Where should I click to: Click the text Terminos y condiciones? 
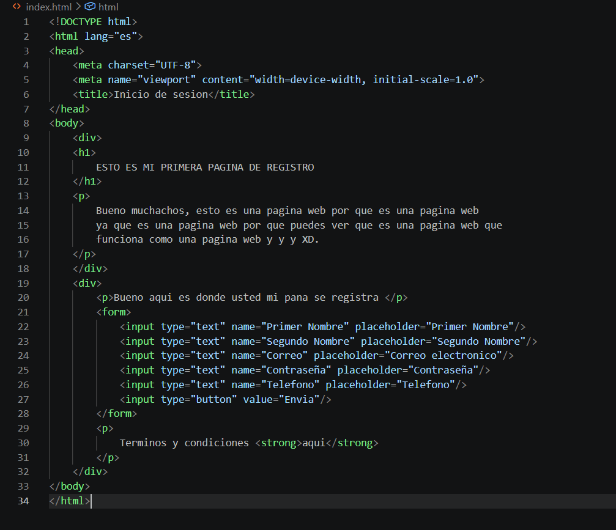(x=185, y=443)
